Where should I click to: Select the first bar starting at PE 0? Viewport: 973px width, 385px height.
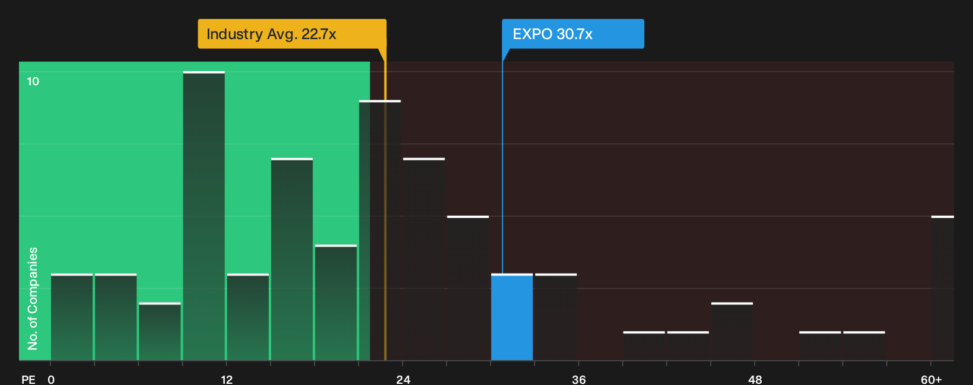pyautogui.click(x=72, y=317)
